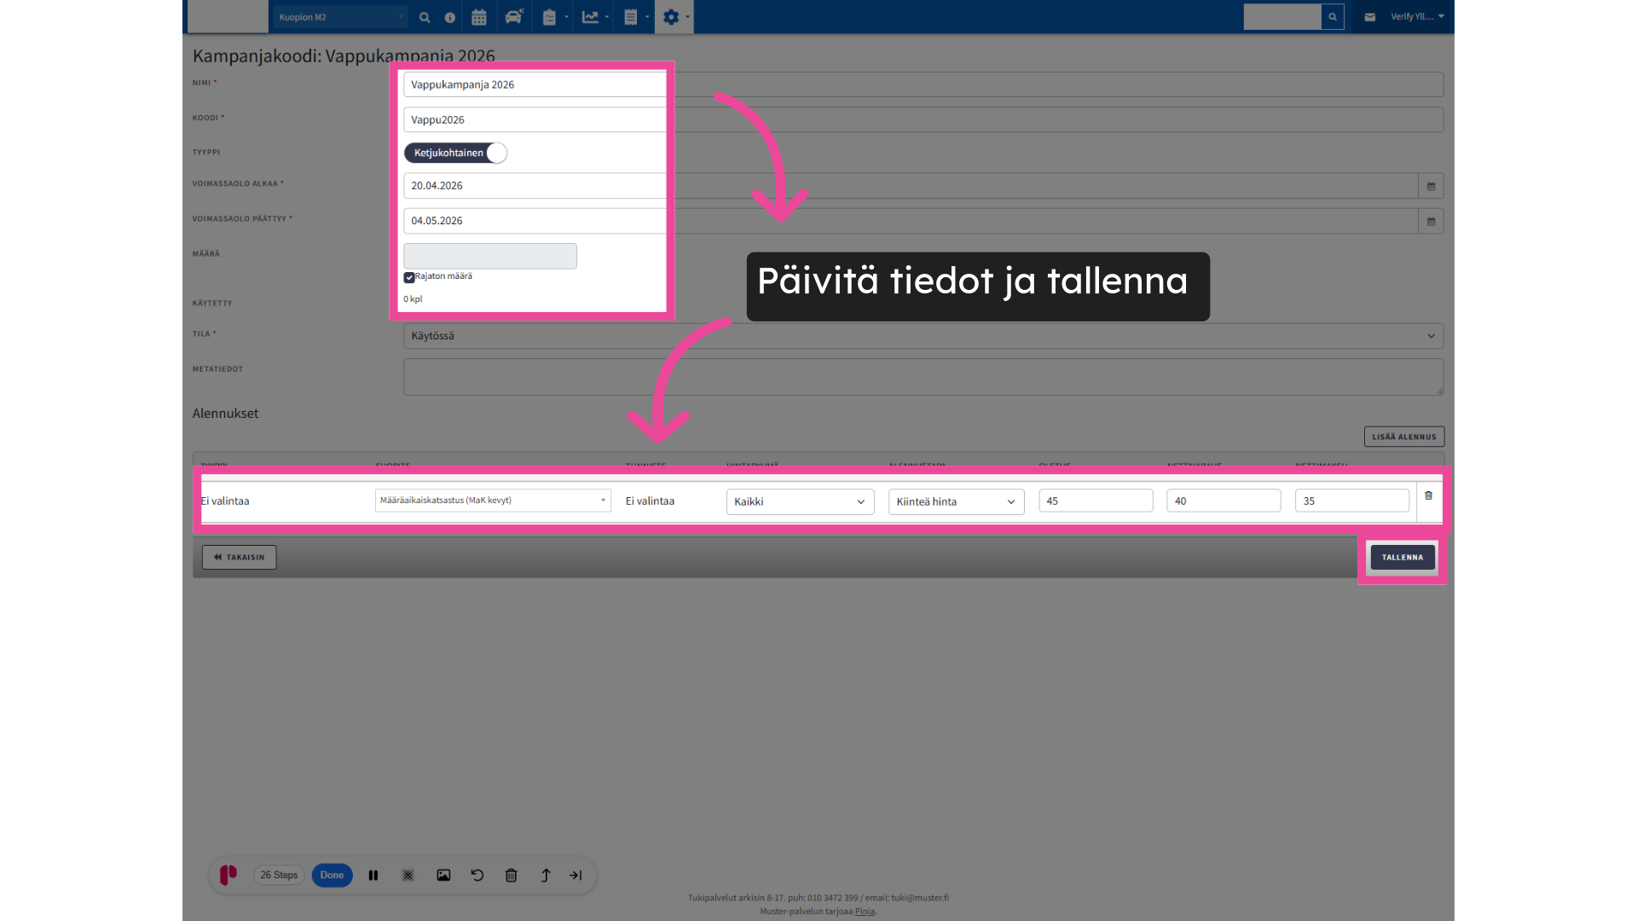Image resolution: width=1637 pixels, height=921 pixels.
Task: Delete the discount row with trash icon
Action: pyautogui.click(x=1429, y=495)
